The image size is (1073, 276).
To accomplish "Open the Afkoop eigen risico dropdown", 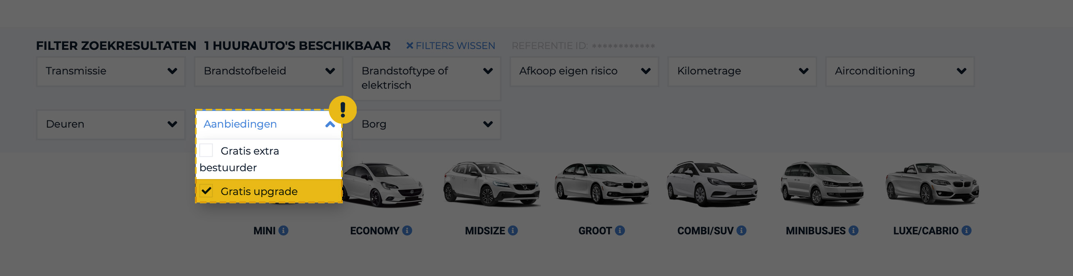I will pyautogui.click(x=583, y=71).
